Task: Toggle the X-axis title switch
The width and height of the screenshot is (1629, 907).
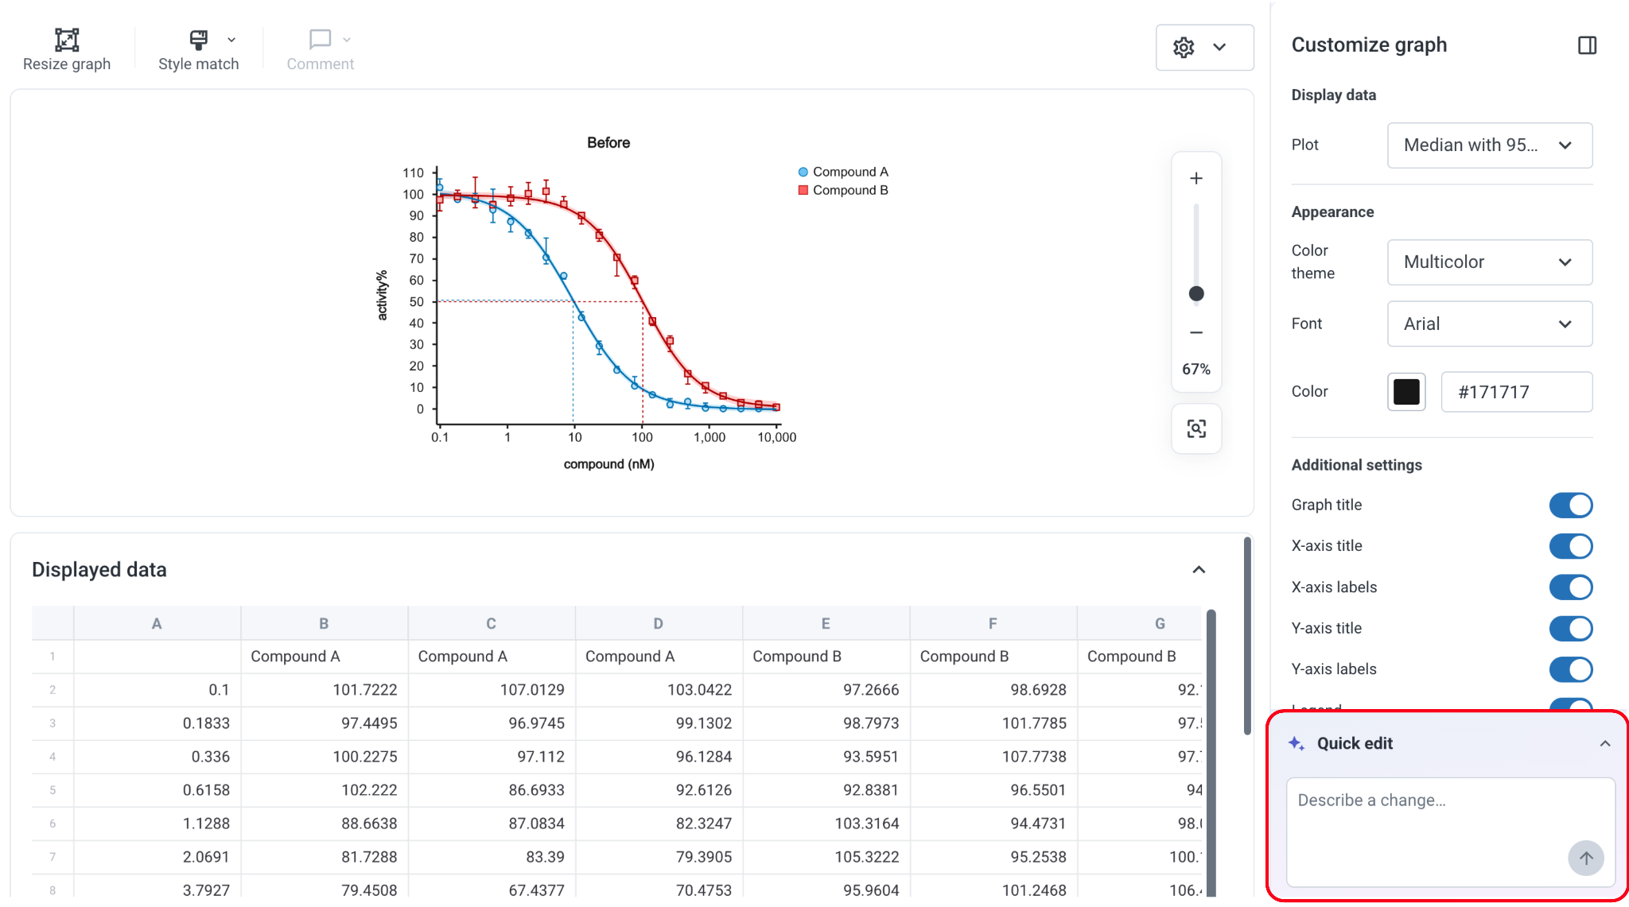Action: (x=1571, y=546)
